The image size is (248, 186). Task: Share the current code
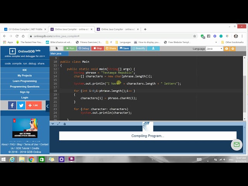click(x=111, y=48)
